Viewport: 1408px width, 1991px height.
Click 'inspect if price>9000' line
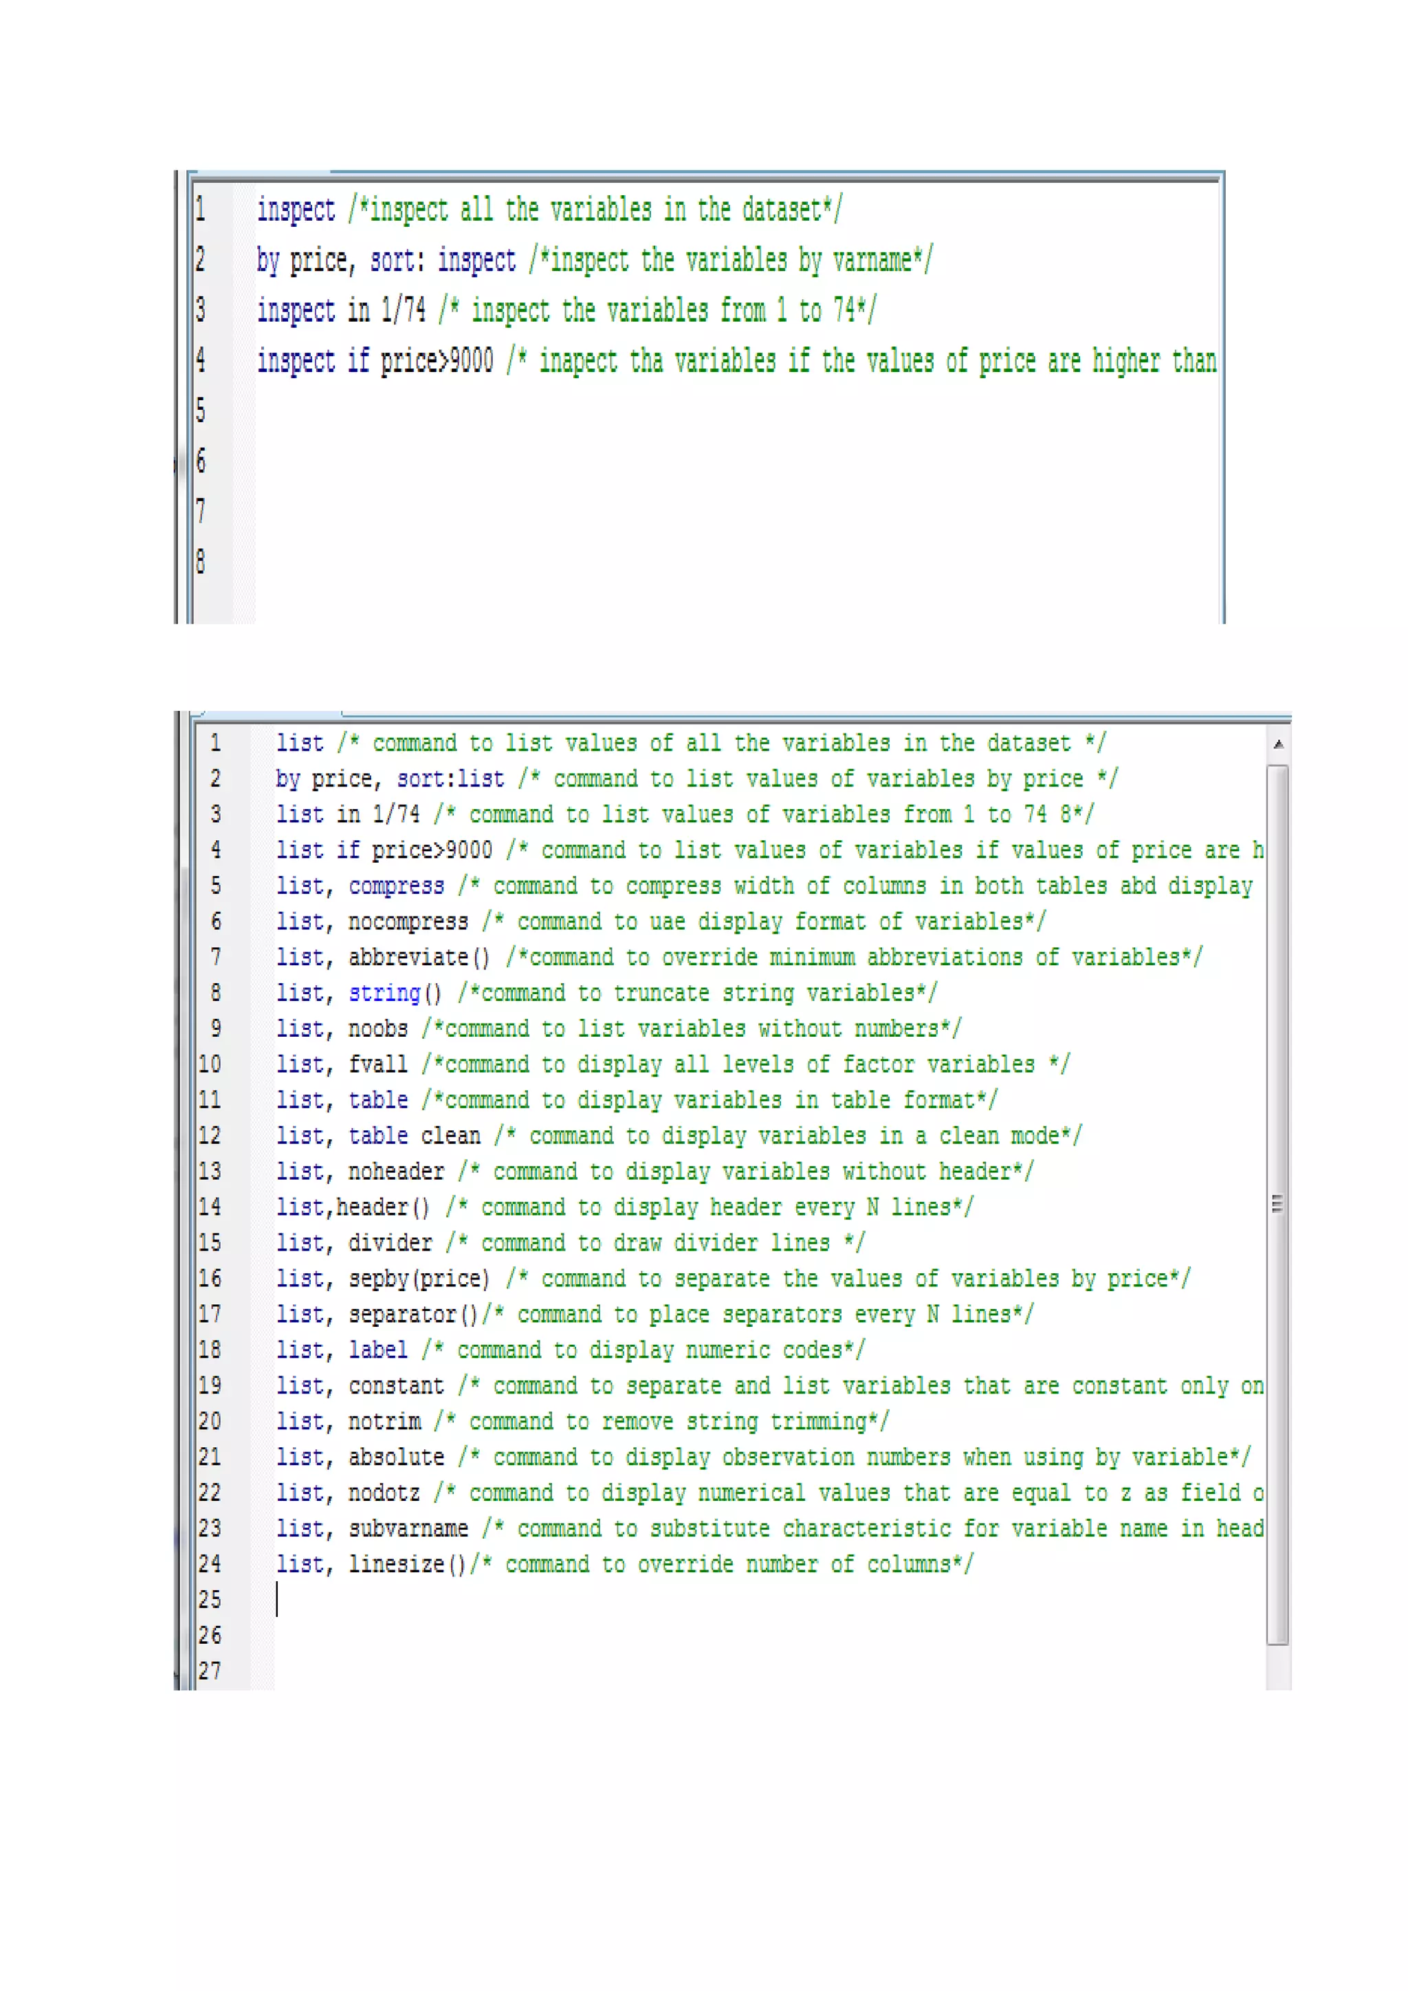736,361
